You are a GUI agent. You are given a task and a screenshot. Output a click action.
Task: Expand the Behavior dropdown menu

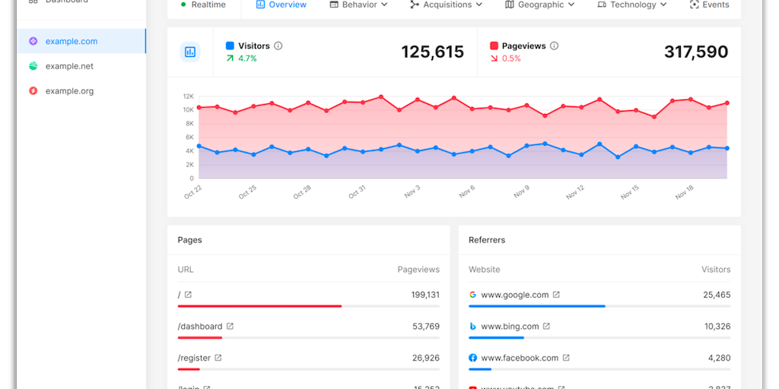pyautogui.click(x=358, y=5)
